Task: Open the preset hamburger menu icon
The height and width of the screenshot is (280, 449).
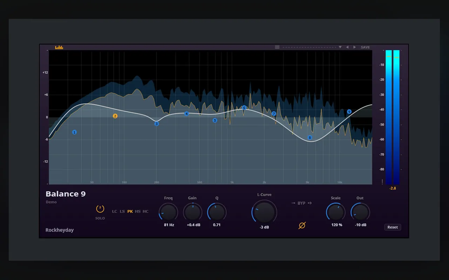Action: pos(277,47)
